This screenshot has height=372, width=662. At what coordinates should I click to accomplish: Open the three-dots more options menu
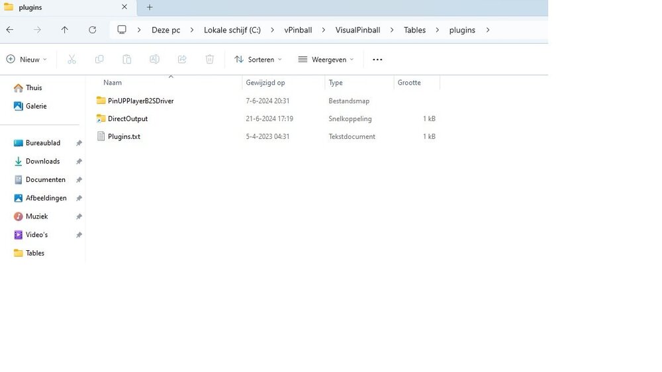[377, 60]
